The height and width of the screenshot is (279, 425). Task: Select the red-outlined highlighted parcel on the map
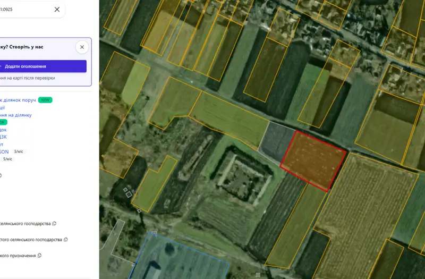313,161
